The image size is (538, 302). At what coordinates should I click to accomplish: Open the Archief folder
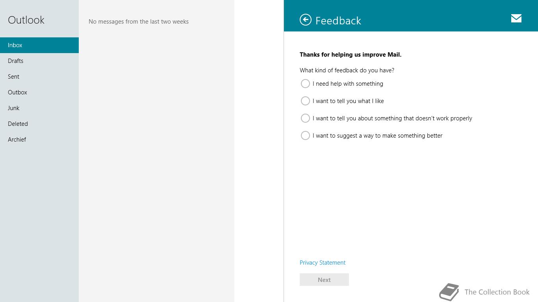39,140
